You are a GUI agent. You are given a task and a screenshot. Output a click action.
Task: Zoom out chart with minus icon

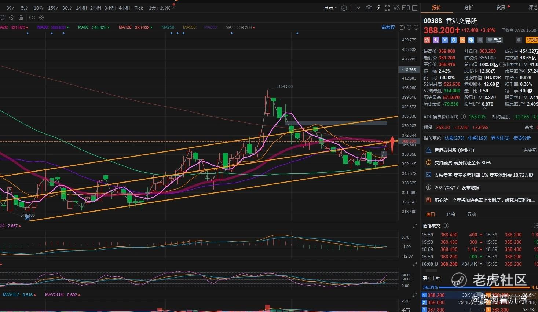[409, 27]
